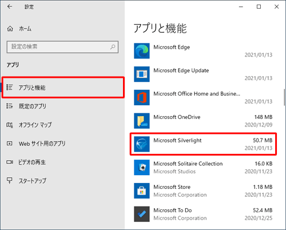
Task: Open the 既定のアプリ menu item
Action: [63, 106]
